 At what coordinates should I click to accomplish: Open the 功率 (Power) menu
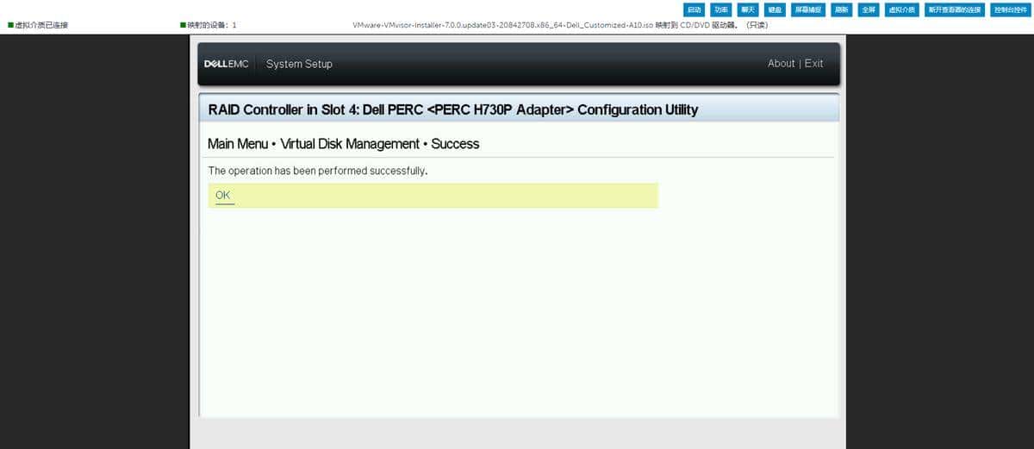(x=721, y=9)
